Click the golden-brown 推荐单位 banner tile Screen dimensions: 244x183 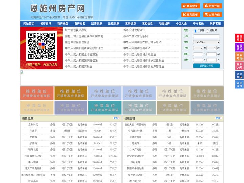pos(71,93)
